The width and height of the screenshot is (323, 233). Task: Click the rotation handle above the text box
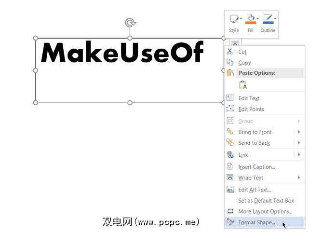pyautogui.click(x=130, y=23)
